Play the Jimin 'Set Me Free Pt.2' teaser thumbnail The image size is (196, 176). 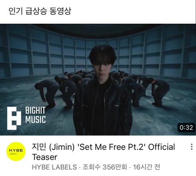98,80
